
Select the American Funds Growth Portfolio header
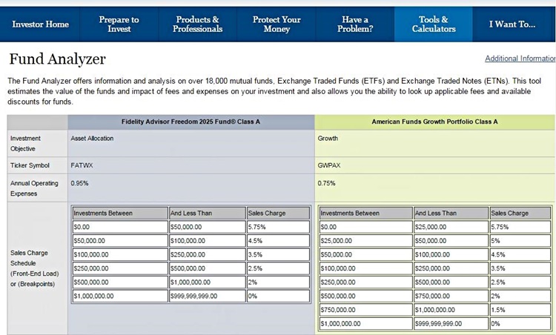click(434, 122)
